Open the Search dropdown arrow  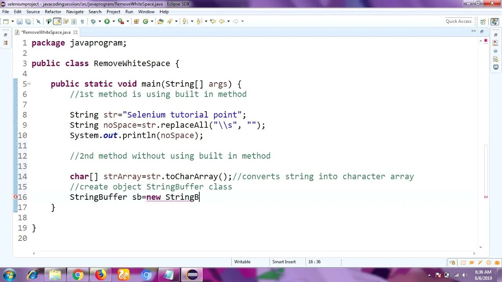tap(176, 21)
